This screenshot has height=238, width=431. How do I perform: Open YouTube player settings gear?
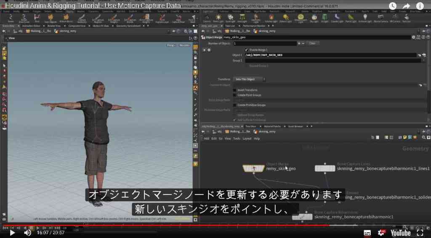click(x=381, y=233)
